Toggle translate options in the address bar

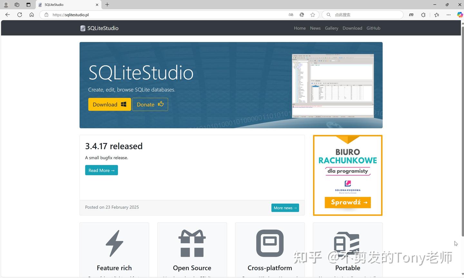(290, 14)
